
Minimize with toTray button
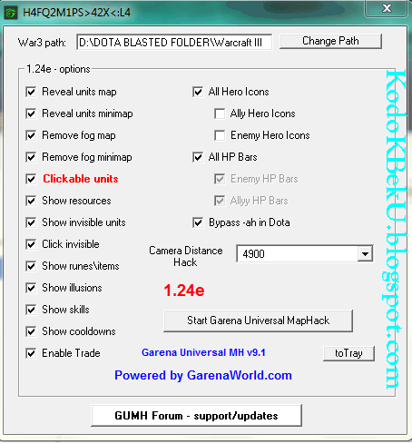point(348,353)
